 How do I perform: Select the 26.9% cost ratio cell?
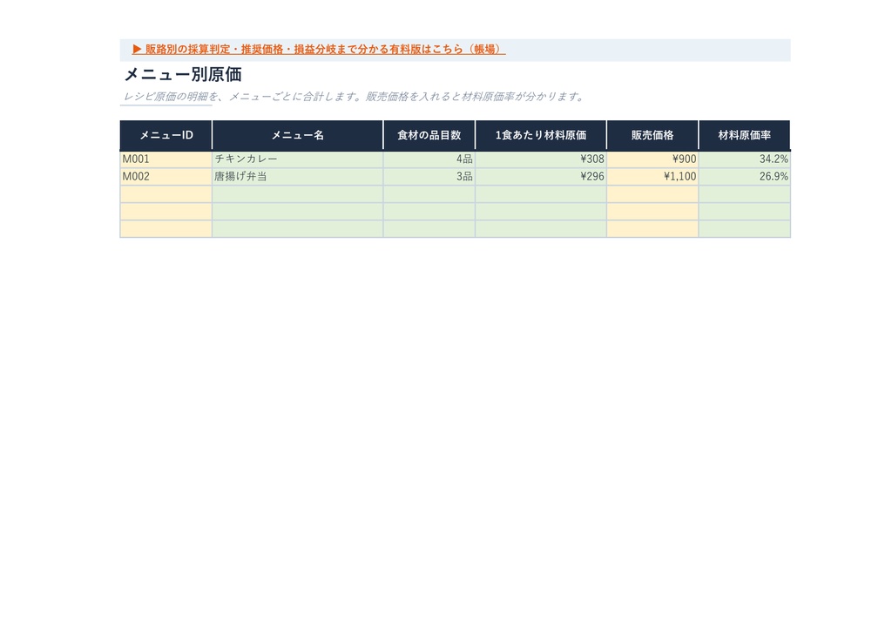[x=744, y=177]
